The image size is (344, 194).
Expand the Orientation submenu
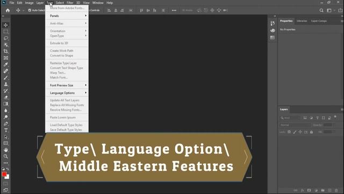click(67, 31)
